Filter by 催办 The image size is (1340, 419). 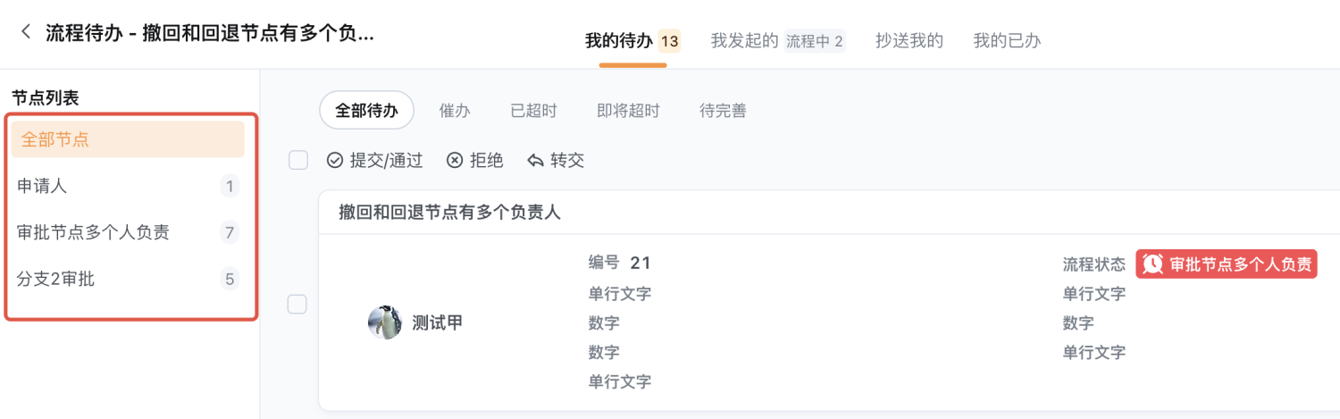coord(455,111)
